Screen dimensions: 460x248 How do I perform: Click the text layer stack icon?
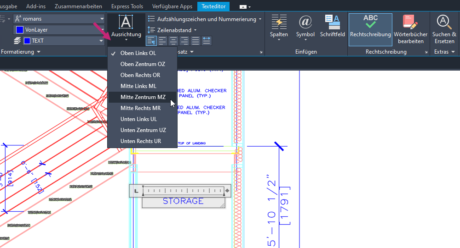pyautogui.click(x=17, y=41)
